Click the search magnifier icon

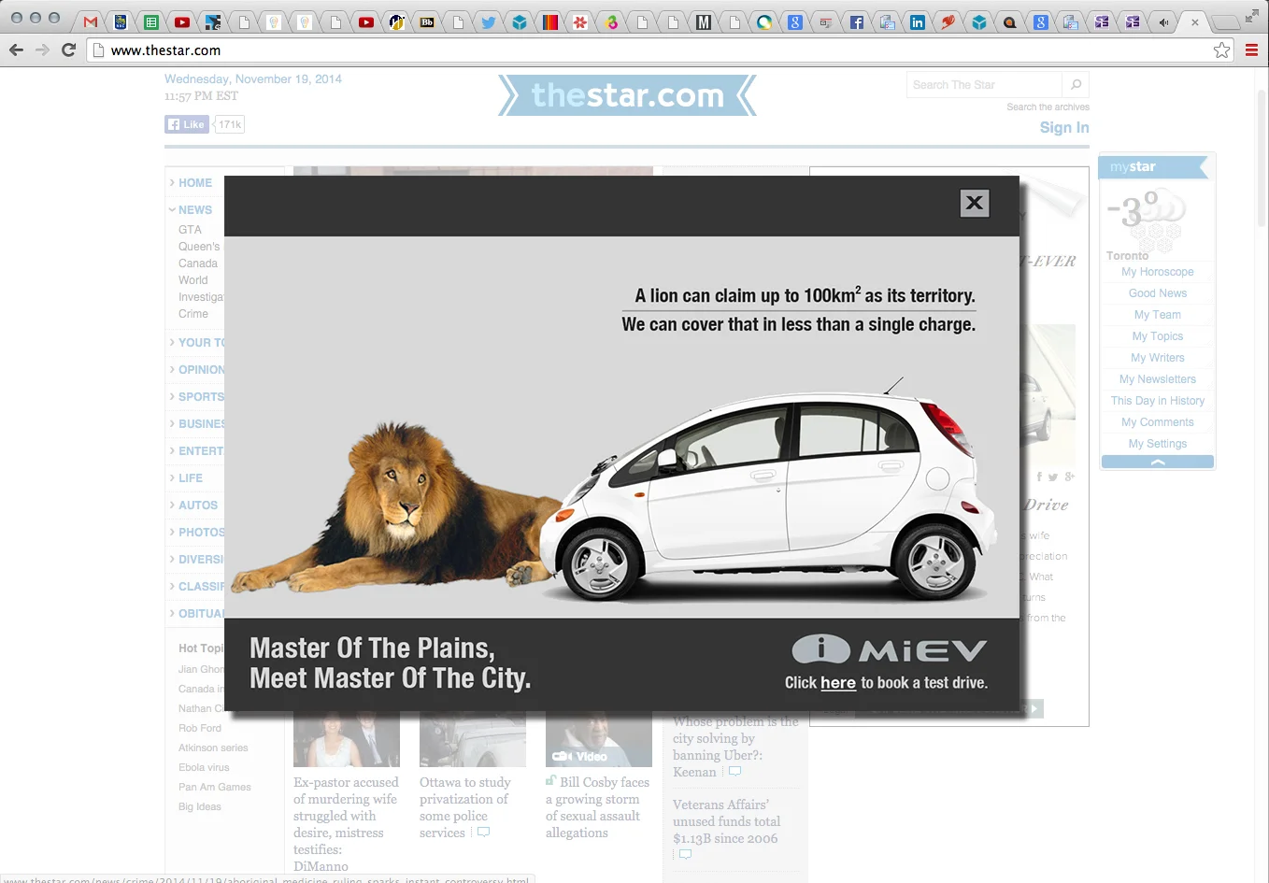tap(1076, 84)
